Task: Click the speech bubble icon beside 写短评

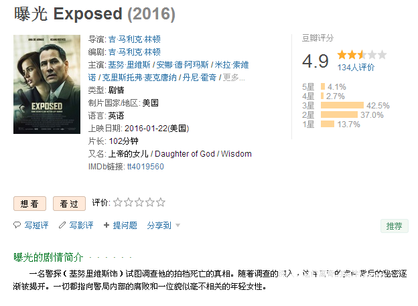Action: [17, 225]
